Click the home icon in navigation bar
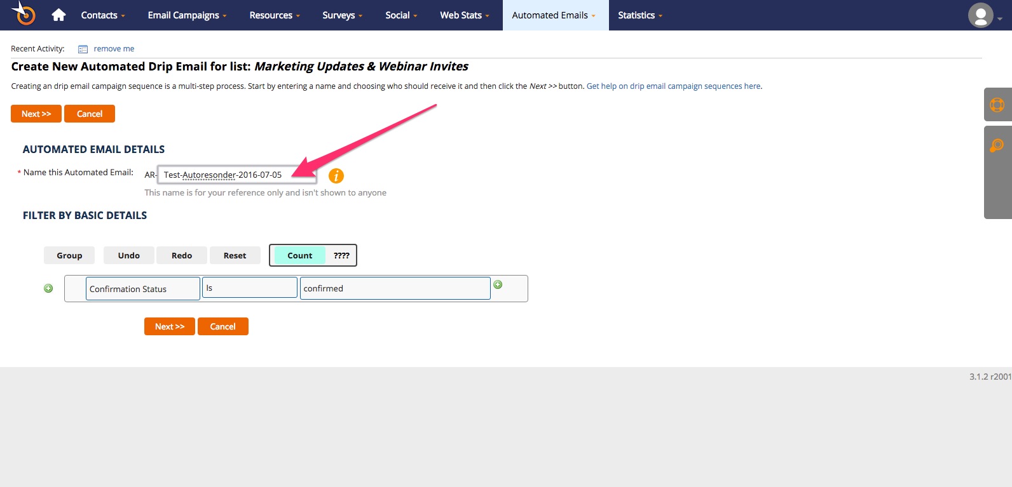1012x487 pixels. coord(58,15)
